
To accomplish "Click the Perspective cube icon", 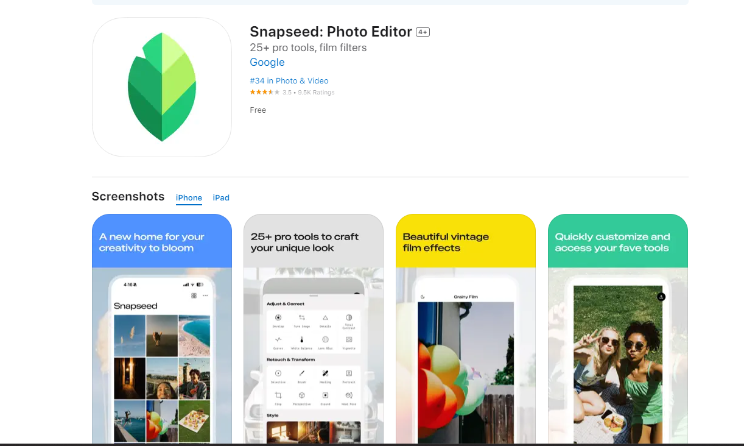I will point(301,395).
